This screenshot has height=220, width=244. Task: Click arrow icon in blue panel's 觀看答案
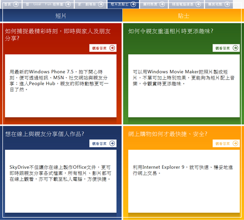tap(112, 143)
